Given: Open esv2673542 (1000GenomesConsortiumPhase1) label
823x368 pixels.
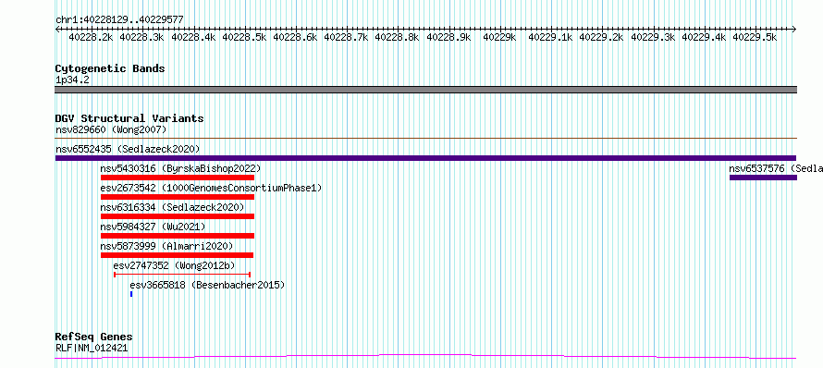Looking at the screenshot, I should click(211, 188).
